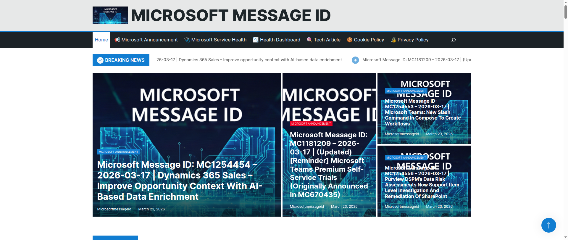Click the trending icon in Breaking News badge
Viewport: 568px width, 240px height.
(100, 60)
